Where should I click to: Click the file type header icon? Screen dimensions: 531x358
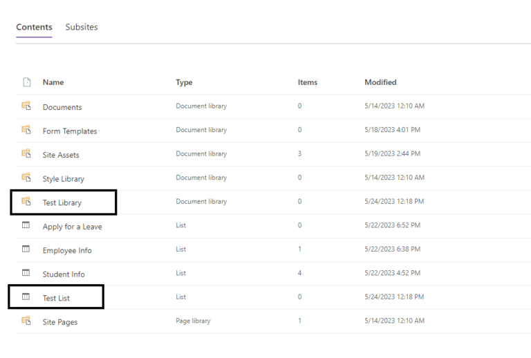pos(27,82)
